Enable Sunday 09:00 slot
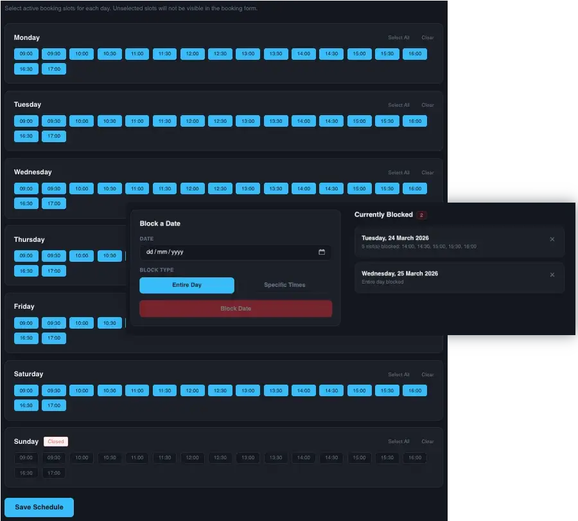Screen dimensions: 578x521 click(26, 458)
